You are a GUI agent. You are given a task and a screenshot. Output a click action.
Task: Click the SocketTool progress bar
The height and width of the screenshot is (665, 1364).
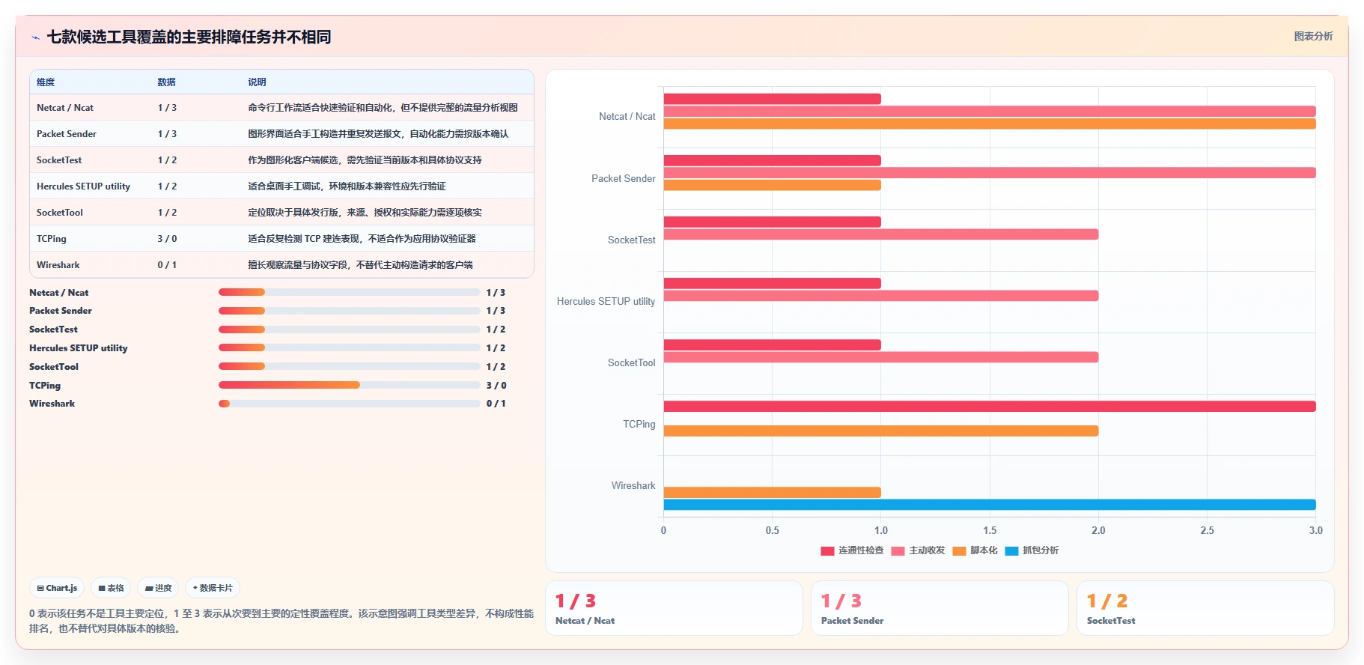tap(349, 366)
